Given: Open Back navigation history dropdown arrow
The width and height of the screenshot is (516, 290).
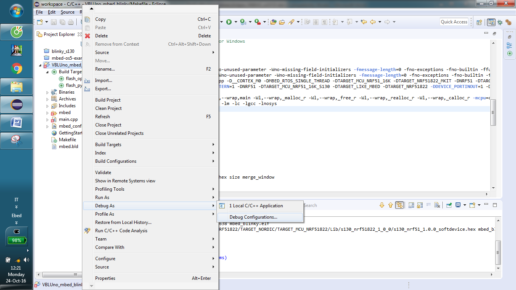Looking at the screenshot, I should coord(380,22).
